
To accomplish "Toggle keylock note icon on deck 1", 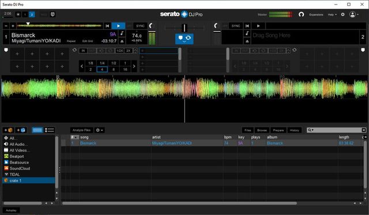I will point(122,33).
